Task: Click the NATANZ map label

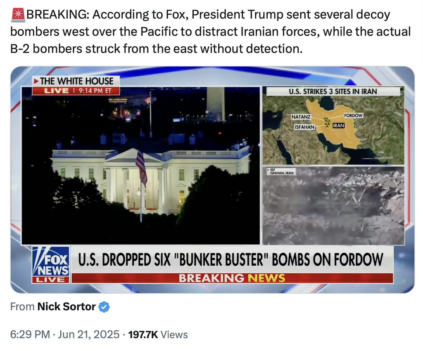Action: [x=301, y=117]
